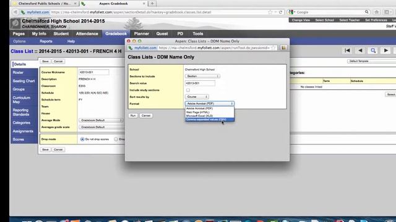Click Cancel in the Class Lists popup
This screenshot has height=222, width=396.
tap(146, 115)
